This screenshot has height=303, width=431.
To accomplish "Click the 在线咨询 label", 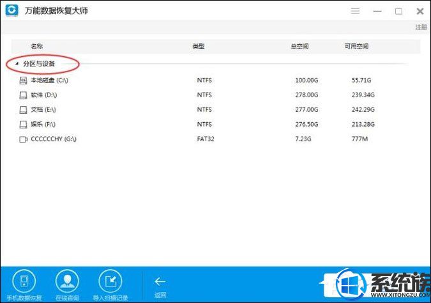I will click(x=67, y=298).
